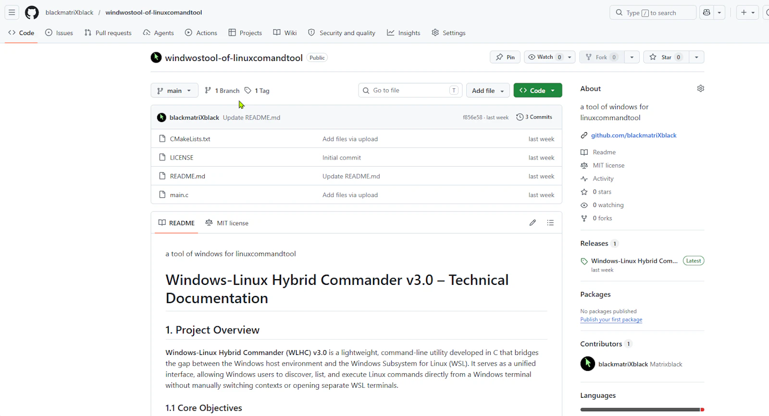Click the branch icon next to 1 Branch
769x416 pixels.
(x=208, y=90)
